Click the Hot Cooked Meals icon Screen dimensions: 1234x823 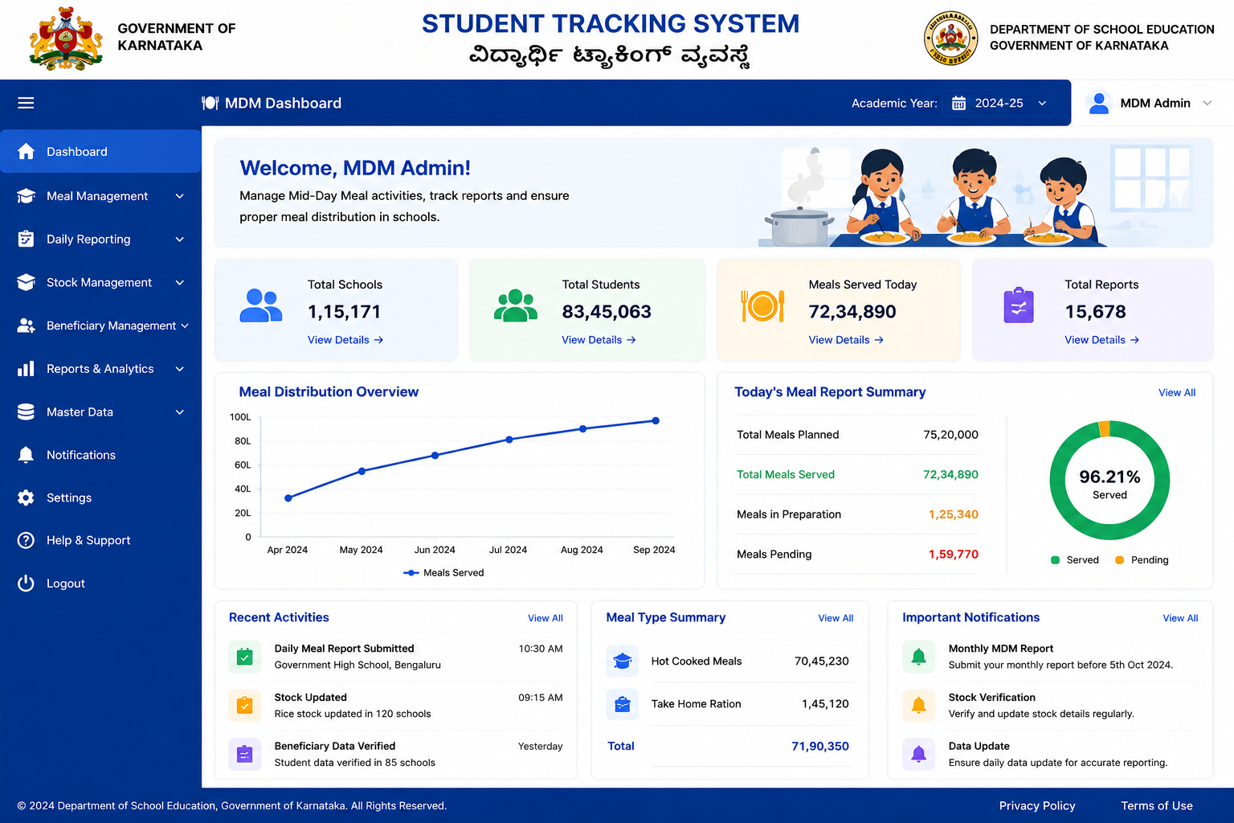point(623,661)
